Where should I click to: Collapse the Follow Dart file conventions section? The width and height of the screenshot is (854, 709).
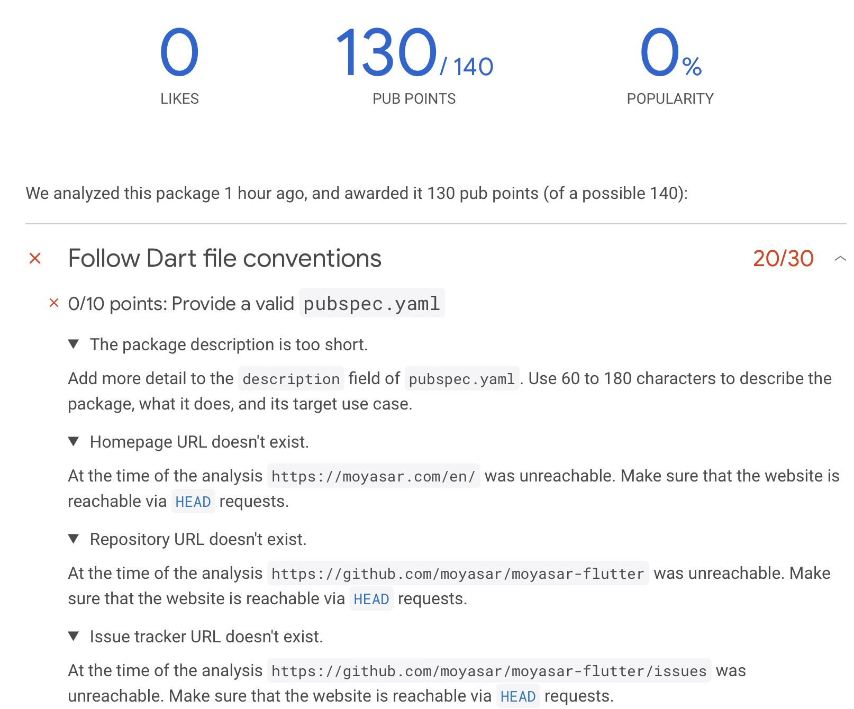[839, 259]
